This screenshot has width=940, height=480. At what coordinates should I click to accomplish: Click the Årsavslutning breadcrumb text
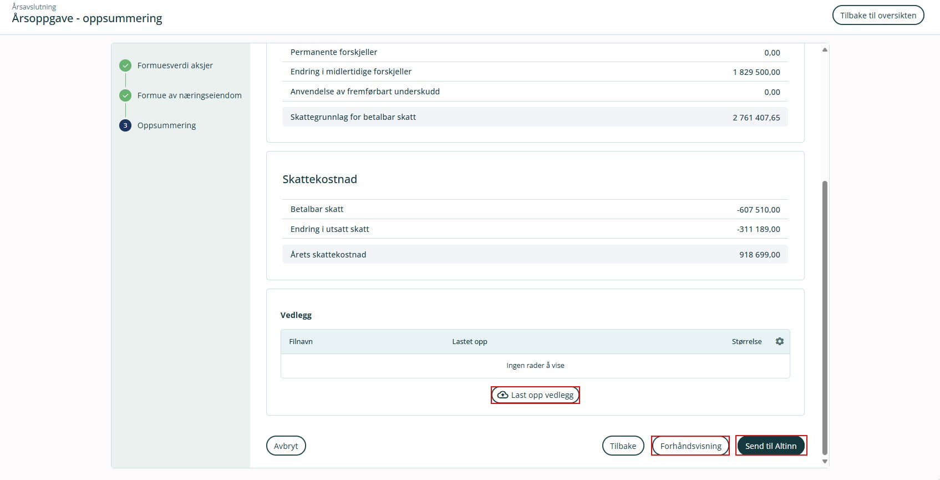pos(34,7)
